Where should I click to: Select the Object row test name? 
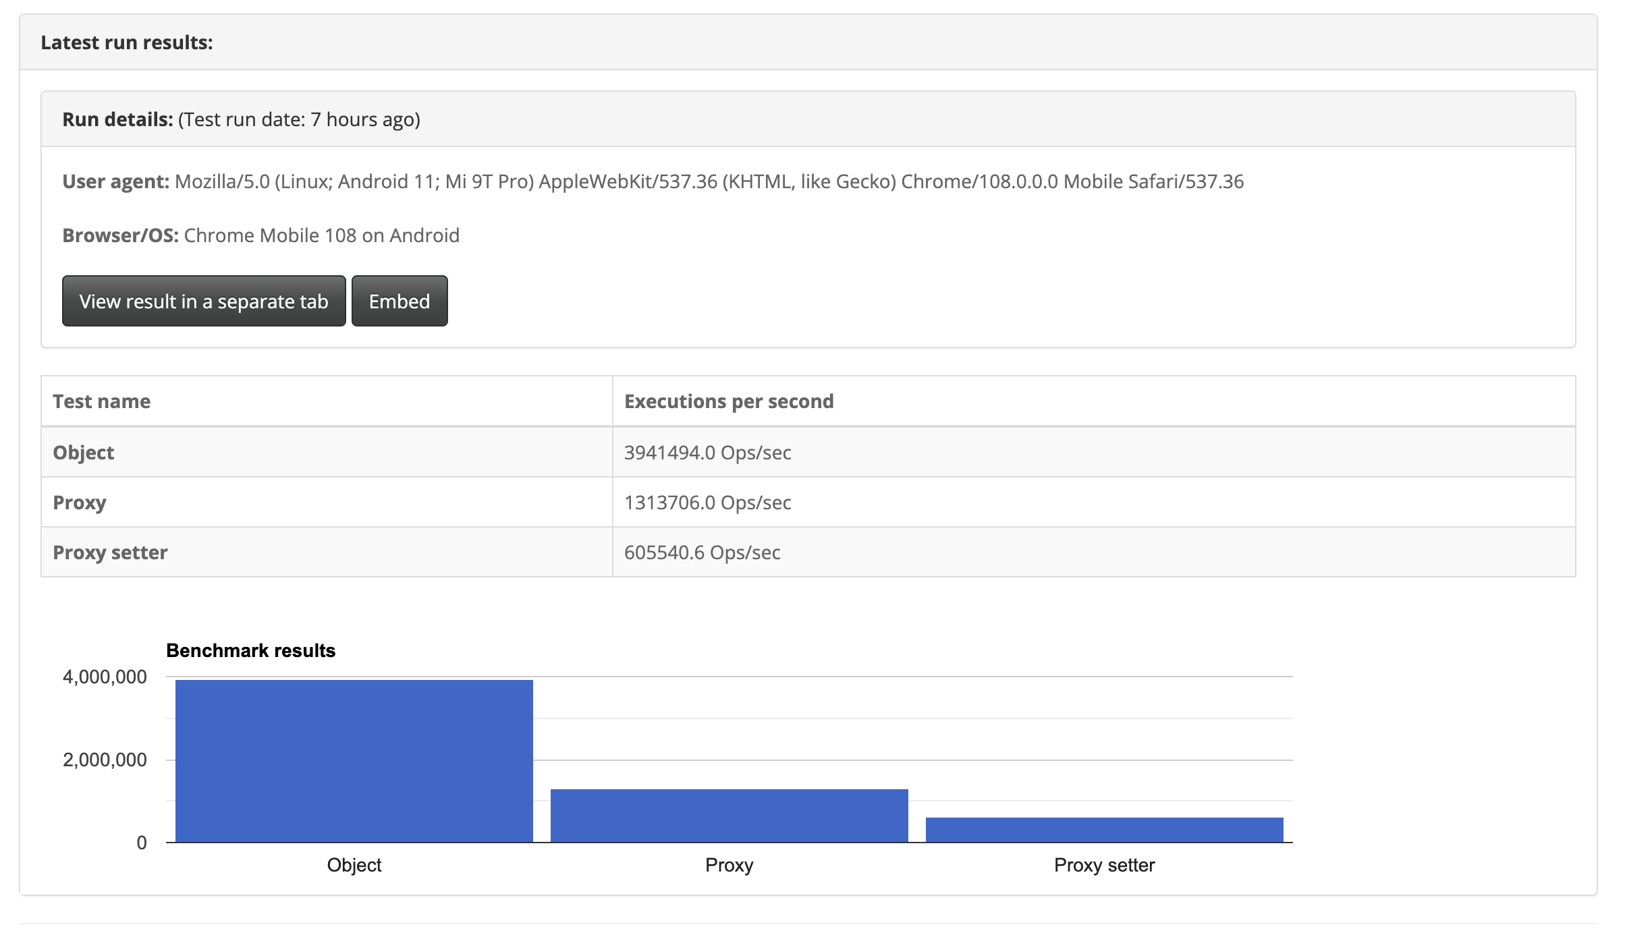point(84,452)
